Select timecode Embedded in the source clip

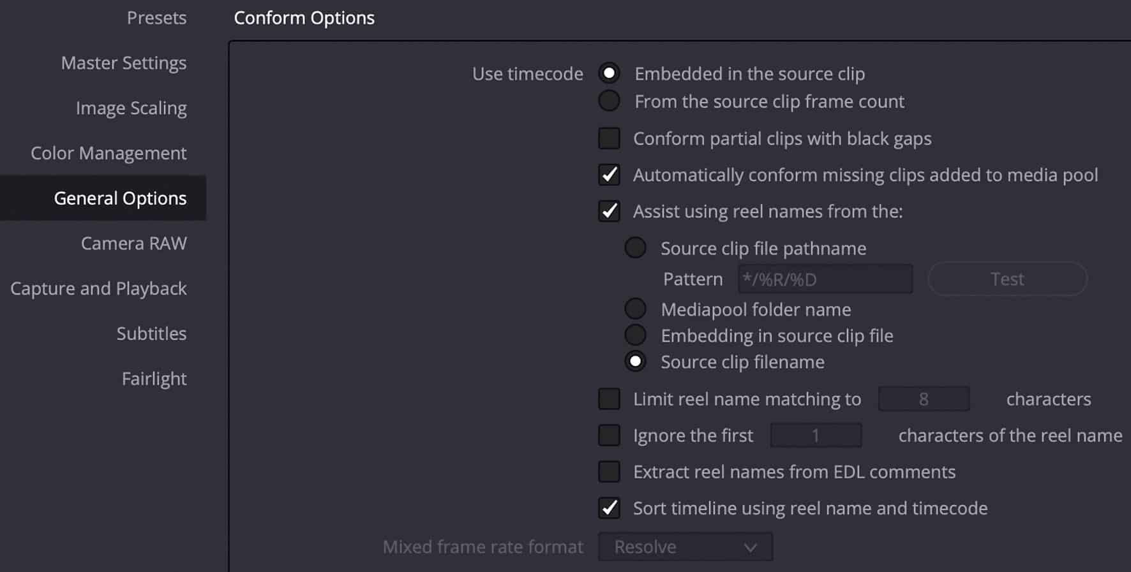609,73
